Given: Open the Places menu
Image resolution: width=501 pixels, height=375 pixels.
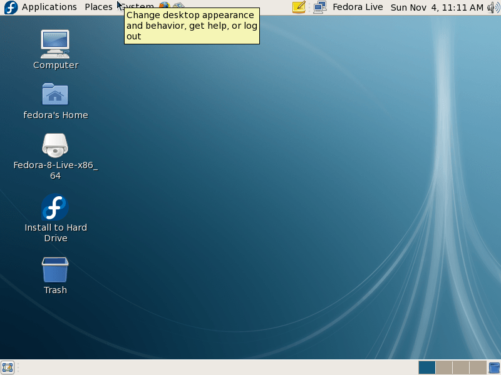Looking at the screenshot, I should (x=98, y=7).
